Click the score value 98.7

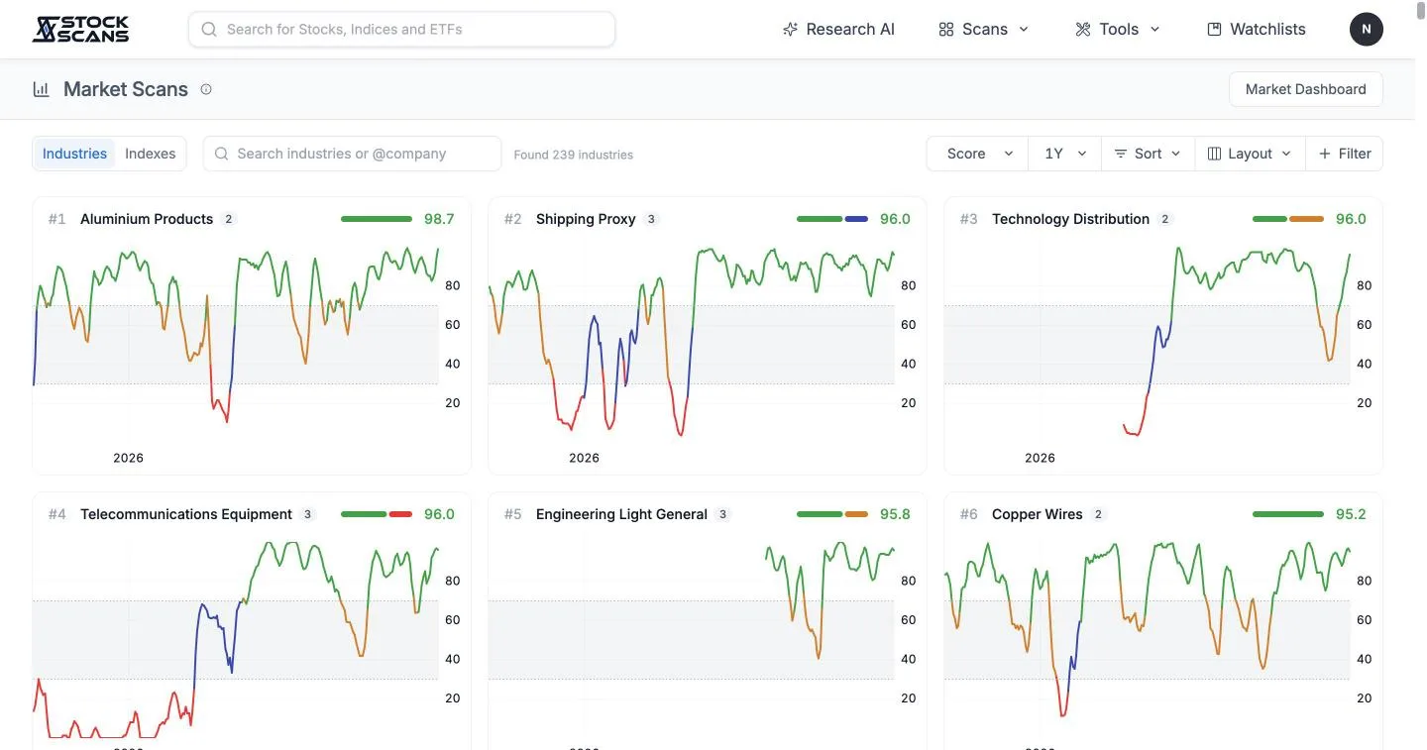tap(439, 219)
